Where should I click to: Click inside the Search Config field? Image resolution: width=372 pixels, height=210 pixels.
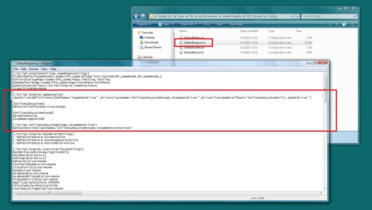(x=328, y=17)
